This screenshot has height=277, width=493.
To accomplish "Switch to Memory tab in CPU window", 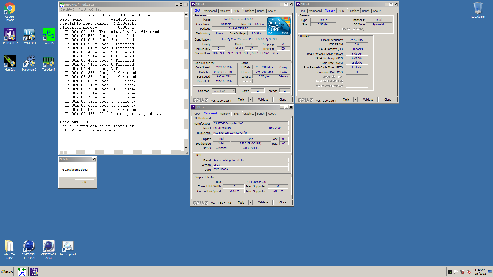I will (x=225, y=11).
